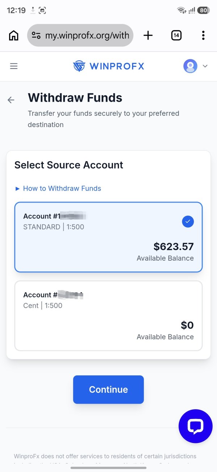Select the STANDARD account with $623.57 balance
The width and height of the screenshot is (217, 472).
(x=109, y=237)
